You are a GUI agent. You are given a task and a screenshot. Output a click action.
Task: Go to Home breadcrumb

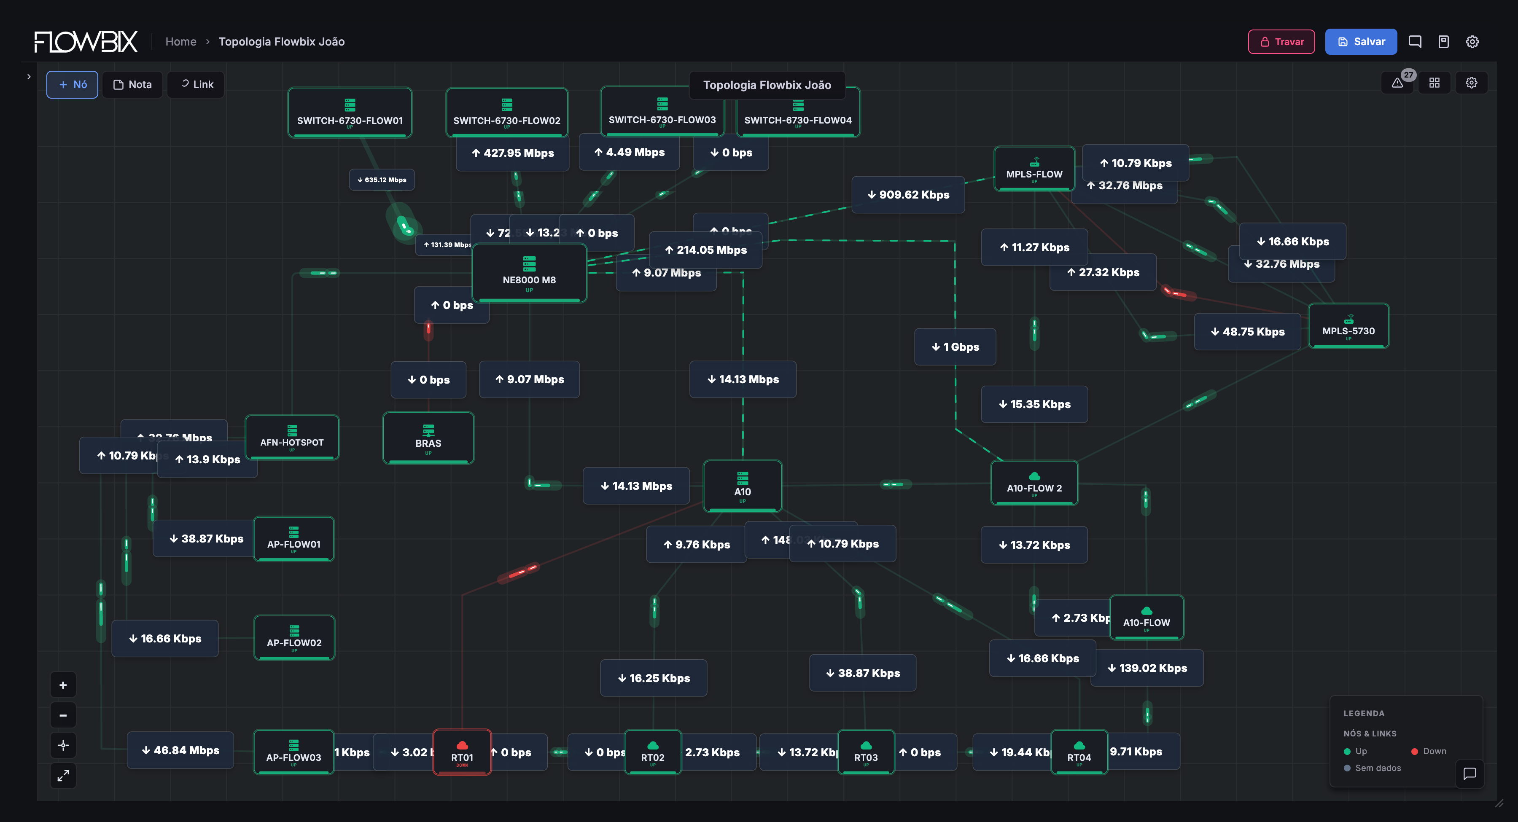pos(180,42)
